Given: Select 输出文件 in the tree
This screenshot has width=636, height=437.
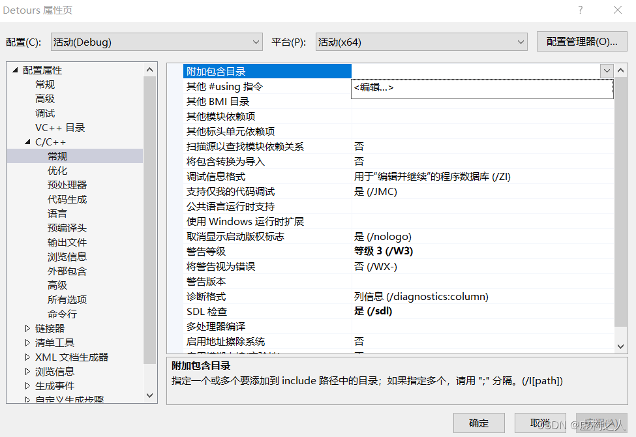Looking at the screenshot, I should pyautogui.click(x=67, y=242).
